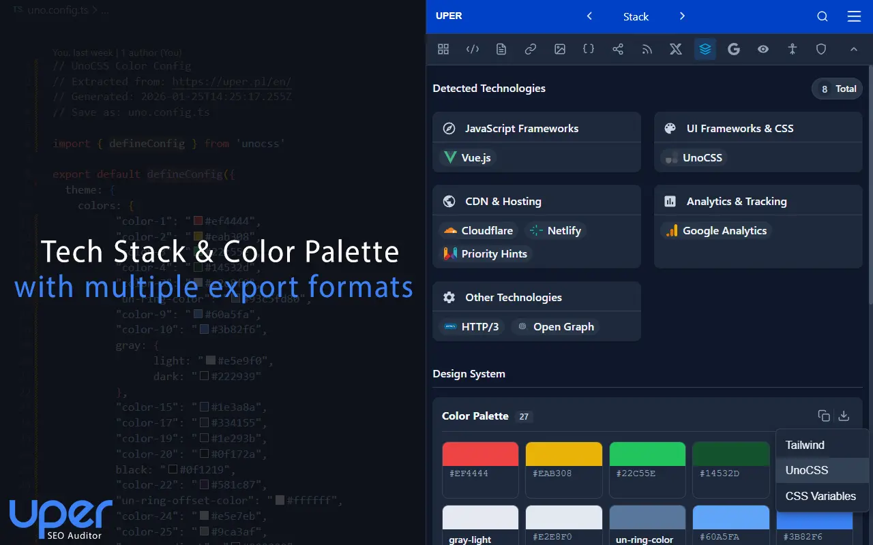
Task: Select the social share icon
Action: [618, 49]
